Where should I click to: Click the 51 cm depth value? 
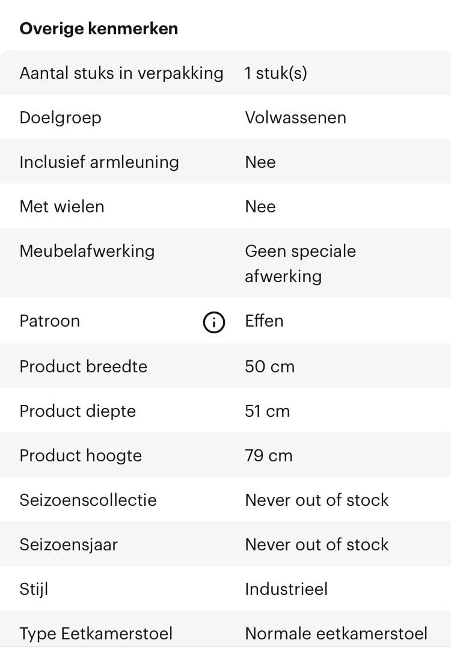point(267,411)
